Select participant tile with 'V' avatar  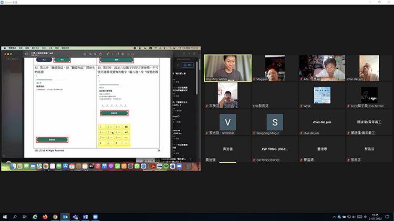(x=227, y=122)
